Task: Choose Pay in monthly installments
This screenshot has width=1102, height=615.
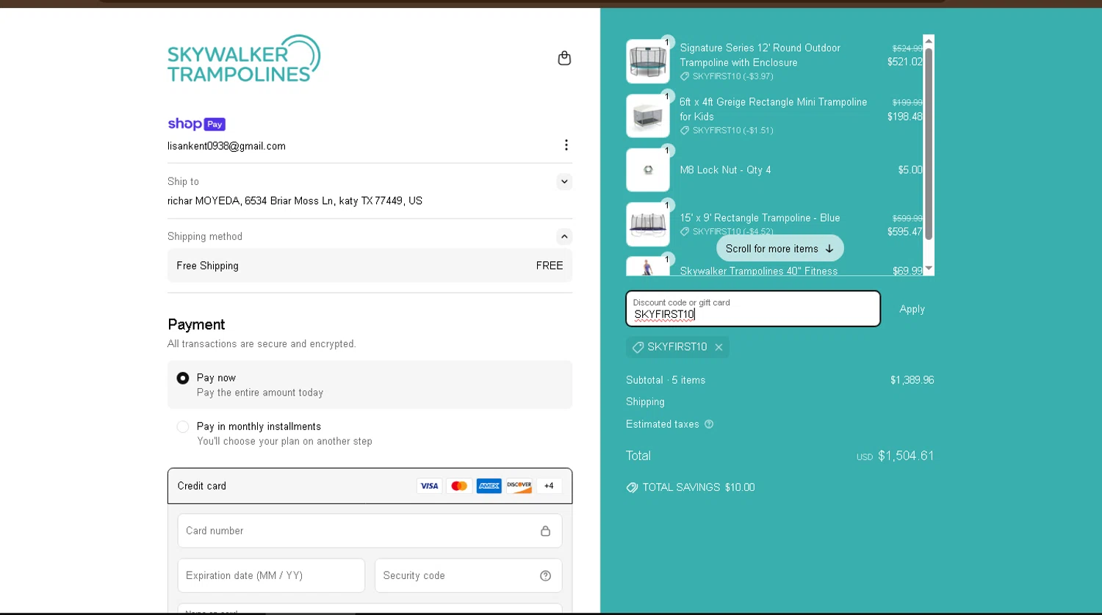Action: tap(183, 426)
